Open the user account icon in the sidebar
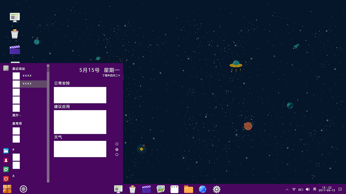Viewport: 346px width, 194px height. [6, 160]
